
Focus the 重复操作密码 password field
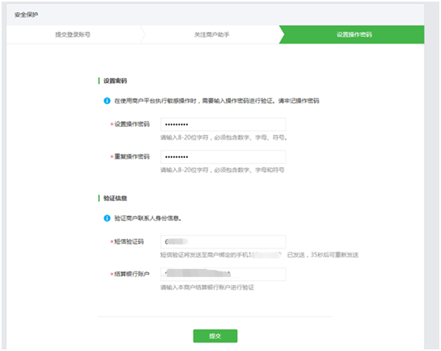(x=223, y=157)
